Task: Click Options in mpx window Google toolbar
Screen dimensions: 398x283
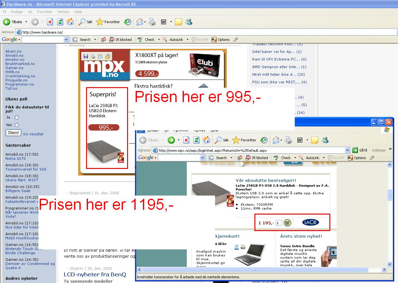Action: pyautogui.click(x=357, y=158)
